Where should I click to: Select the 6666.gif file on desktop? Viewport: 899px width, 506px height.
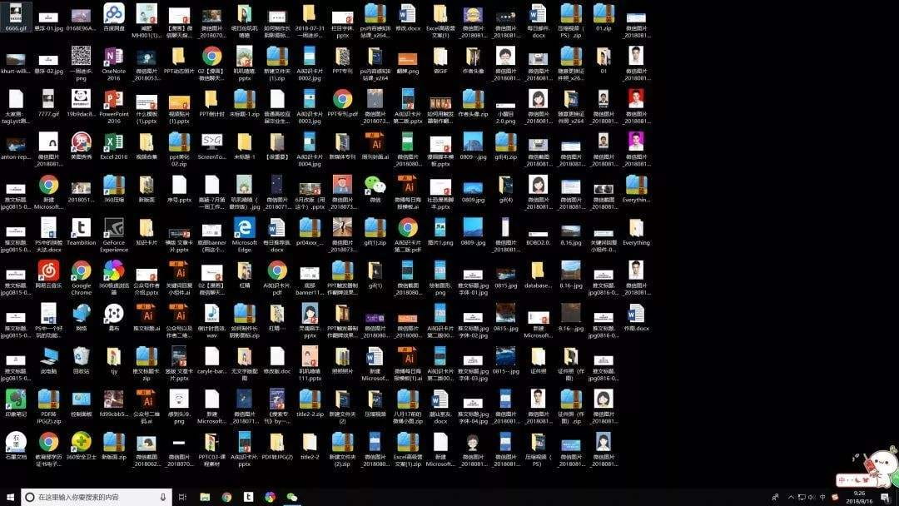coord(16,13)
